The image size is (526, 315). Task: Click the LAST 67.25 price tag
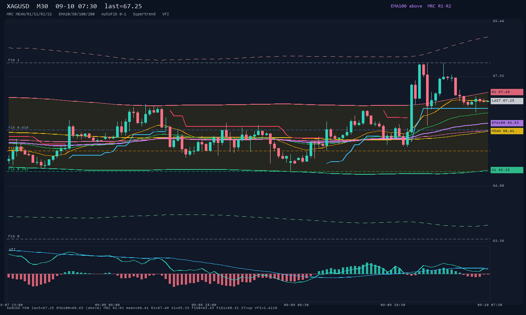click(507, 101)
